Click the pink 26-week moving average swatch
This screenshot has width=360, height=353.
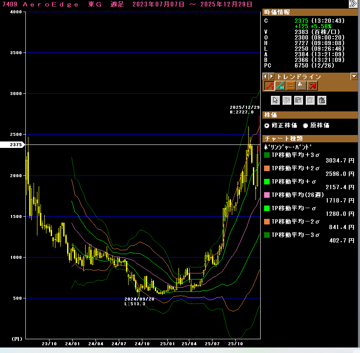coord(267,195)
